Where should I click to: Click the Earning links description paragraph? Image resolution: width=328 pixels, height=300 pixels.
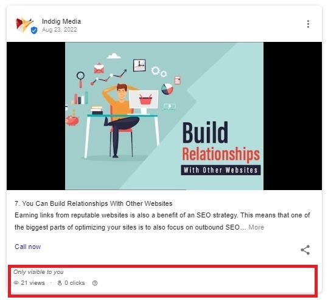click(x=162, y=221)
